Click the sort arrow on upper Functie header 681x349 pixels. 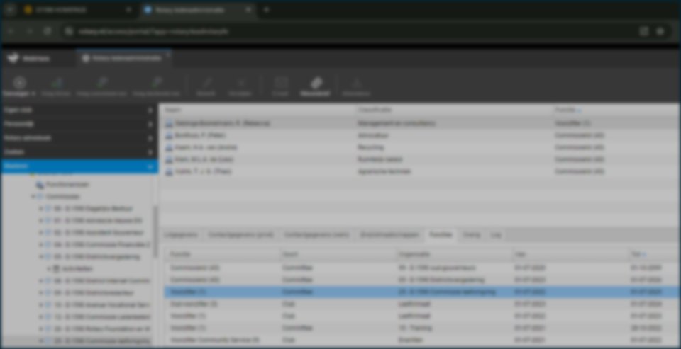(x=580, y=111)
